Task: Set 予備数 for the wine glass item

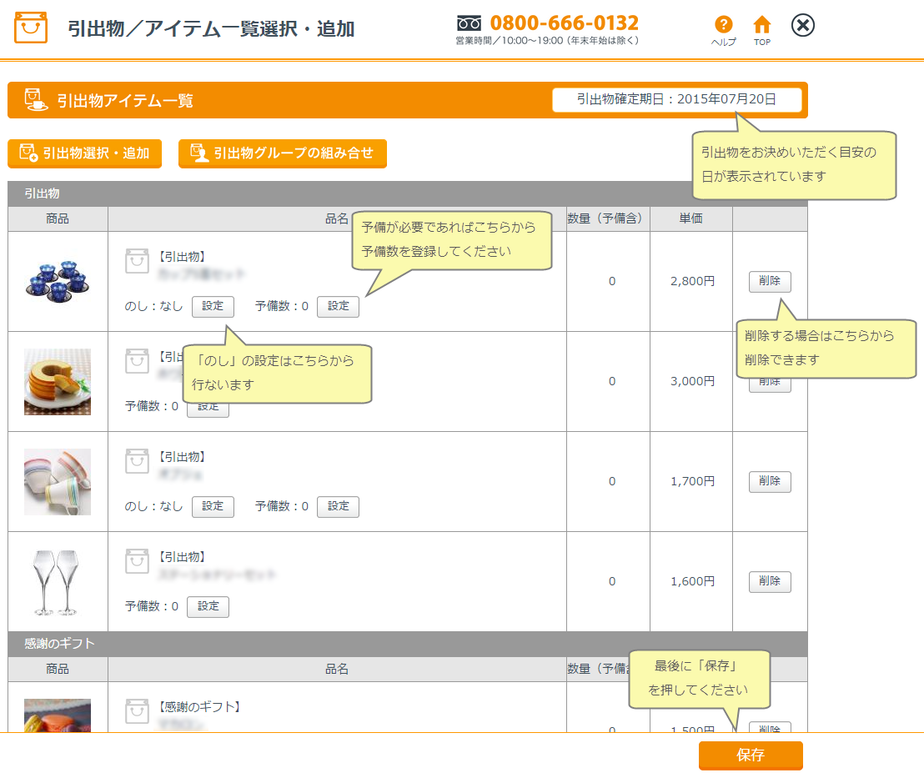Action: coord(208,607)
